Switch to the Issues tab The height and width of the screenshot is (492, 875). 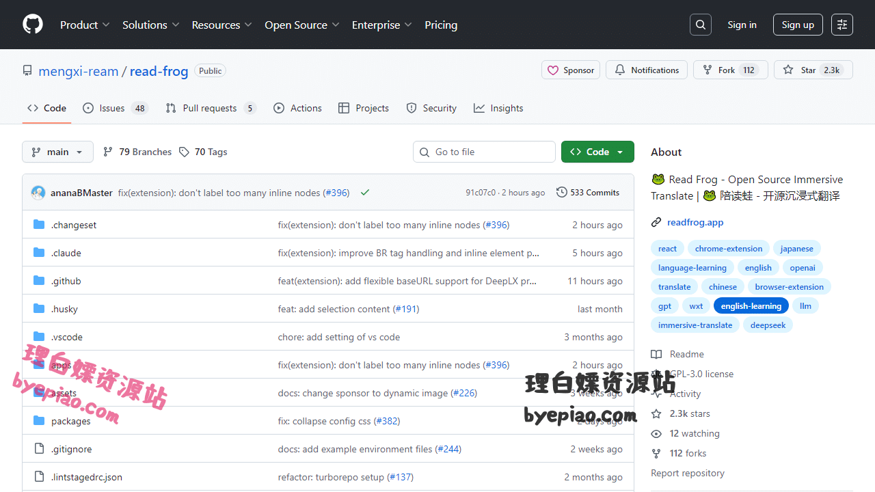pyautogui.click(x=115, y=108)
